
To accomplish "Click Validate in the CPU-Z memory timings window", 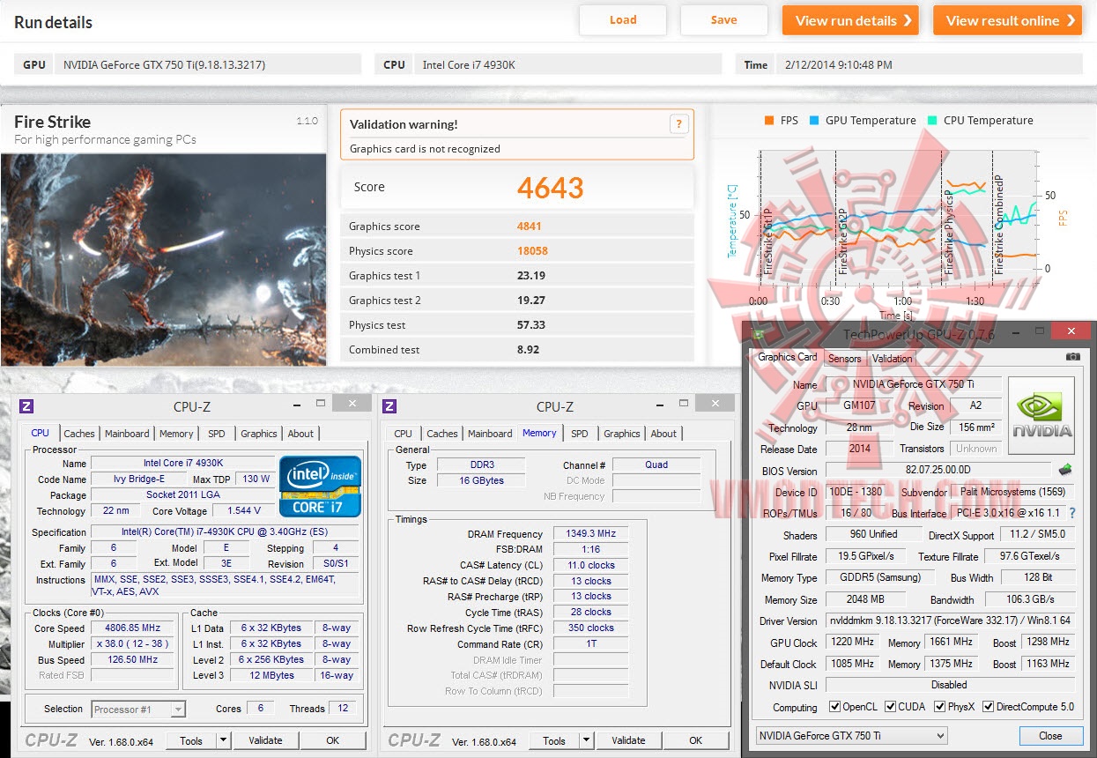I will (628, 740).
